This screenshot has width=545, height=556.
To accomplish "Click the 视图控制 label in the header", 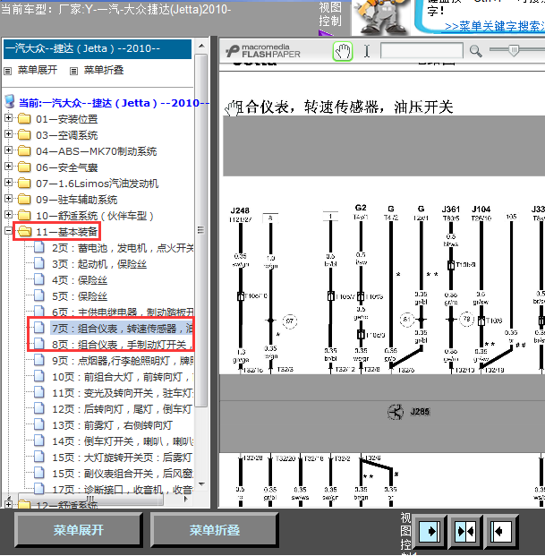I will [330, 14].
